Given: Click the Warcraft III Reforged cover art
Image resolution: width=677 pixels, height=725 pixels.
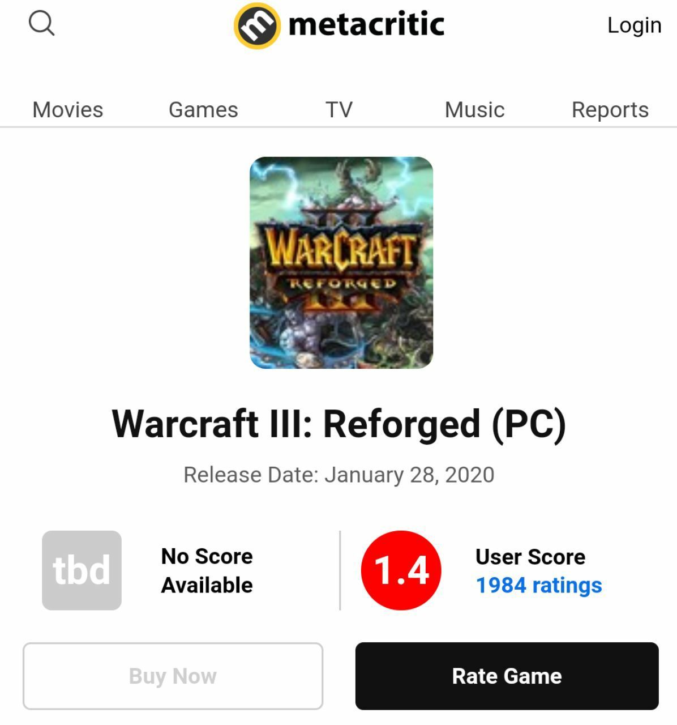Looking at the screenshot, I should click(x=341, y=263).
